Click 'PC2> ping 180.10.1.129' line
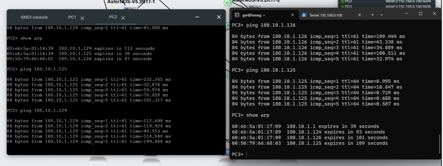This screenshot has height=166, width=443. tap(37, 111)
